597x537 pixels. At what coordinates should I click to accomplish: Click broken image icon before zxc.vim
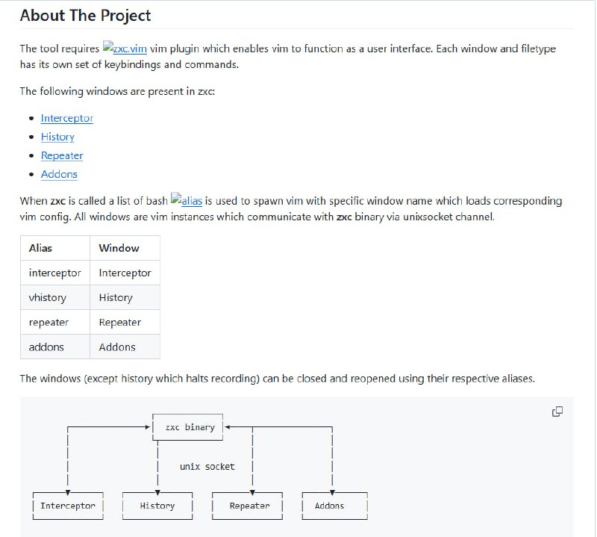point(107,48)
